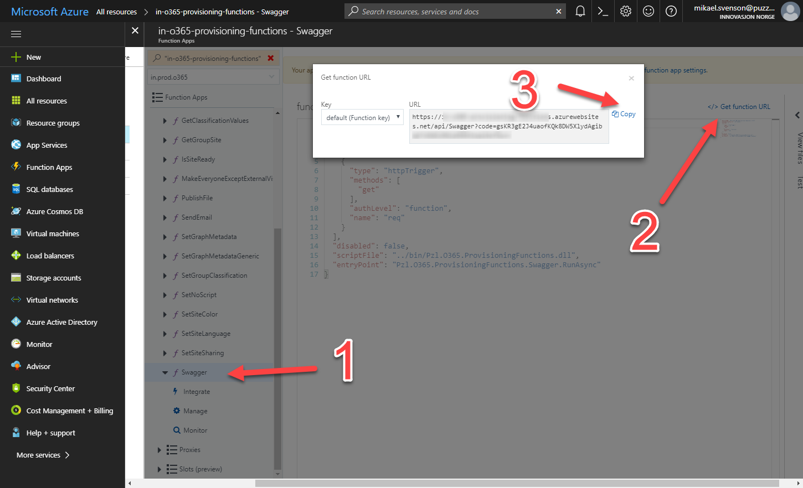This screenshot has width=803, height=488.
Task: Expand the Proxies node
Action: point(159,450)
